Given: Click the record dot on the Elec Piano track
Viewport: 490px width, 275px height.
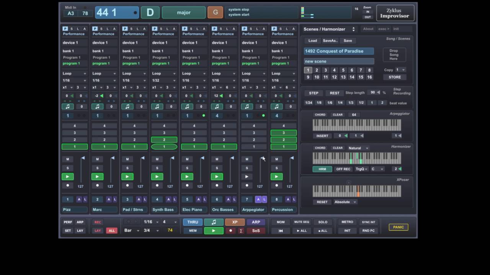Looking at the screenshot, I should 187,186.
